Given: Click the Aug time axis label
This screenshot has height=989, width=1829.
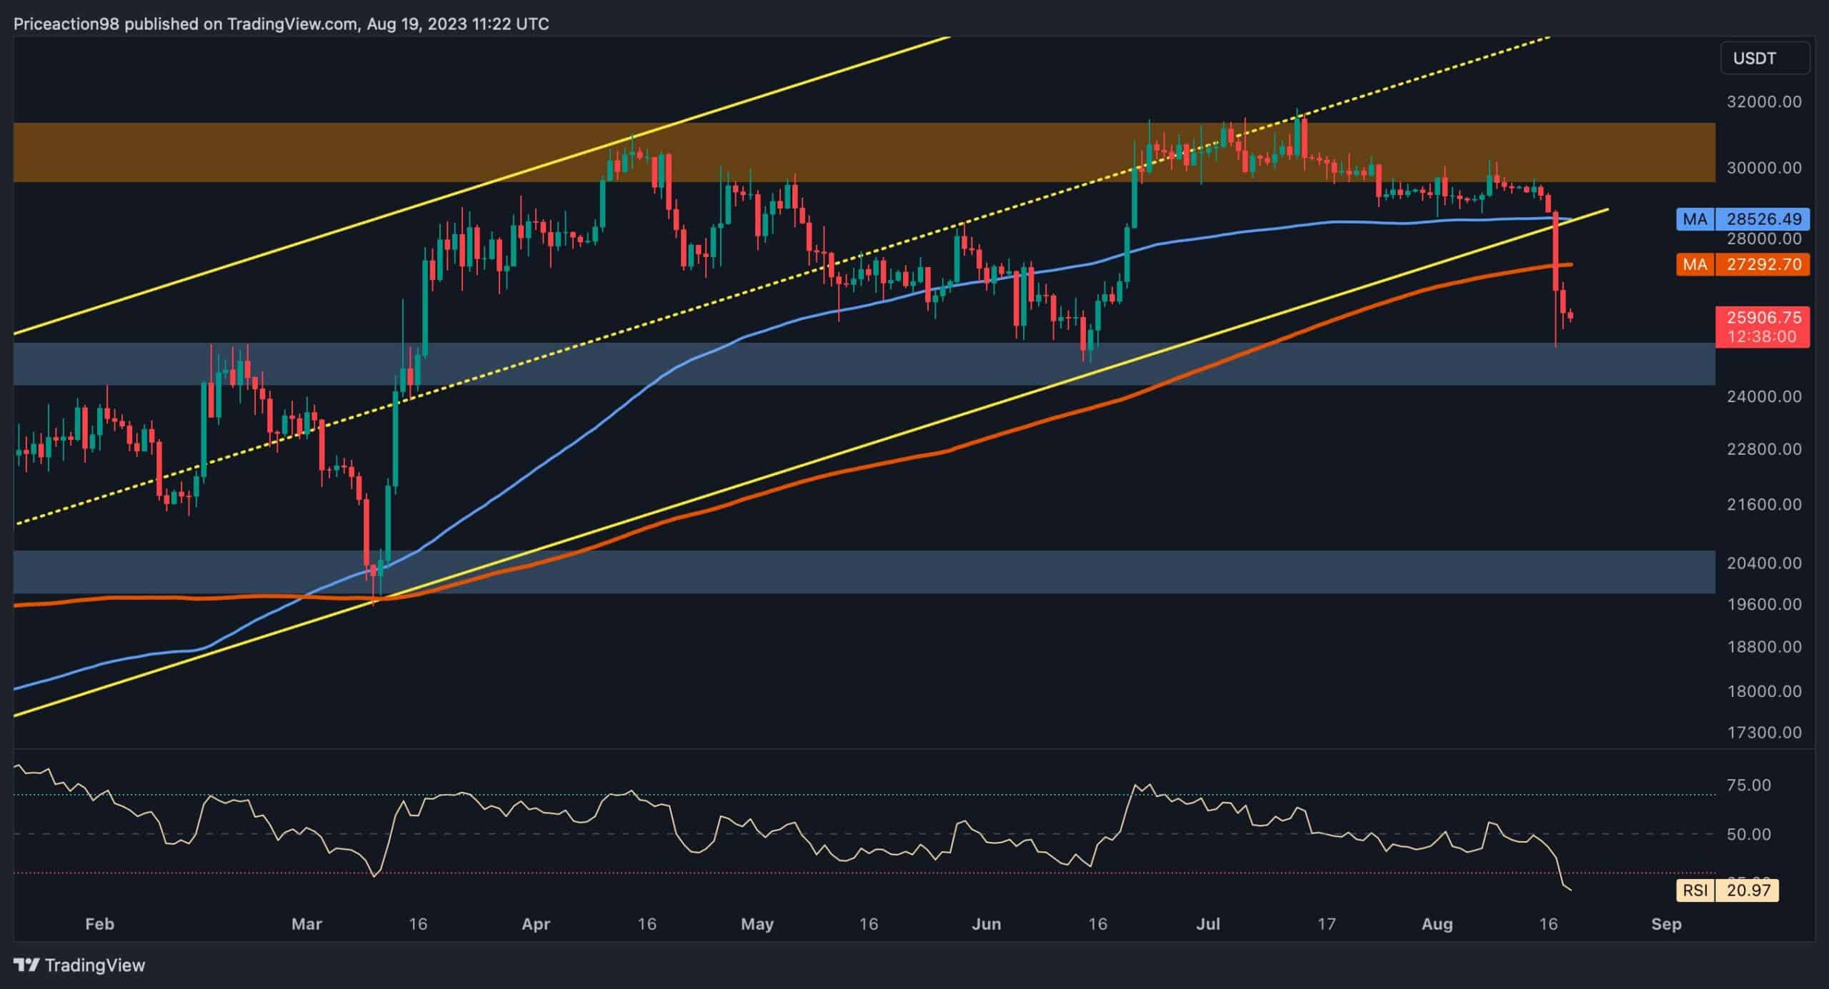Looking at the screenshot, I should pos(1437,924).
